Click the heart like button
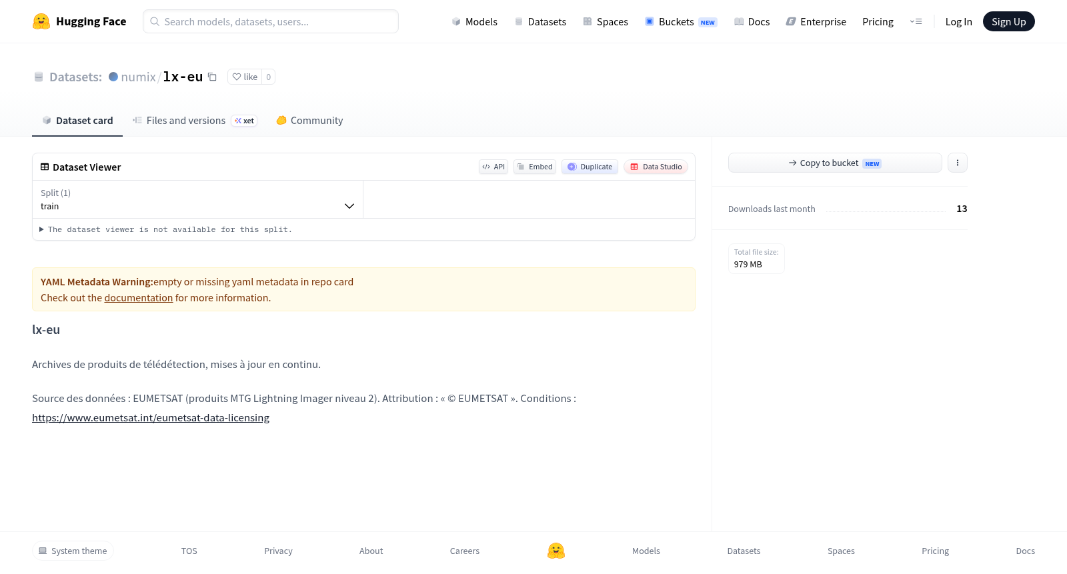 click(x=245, y=77)
